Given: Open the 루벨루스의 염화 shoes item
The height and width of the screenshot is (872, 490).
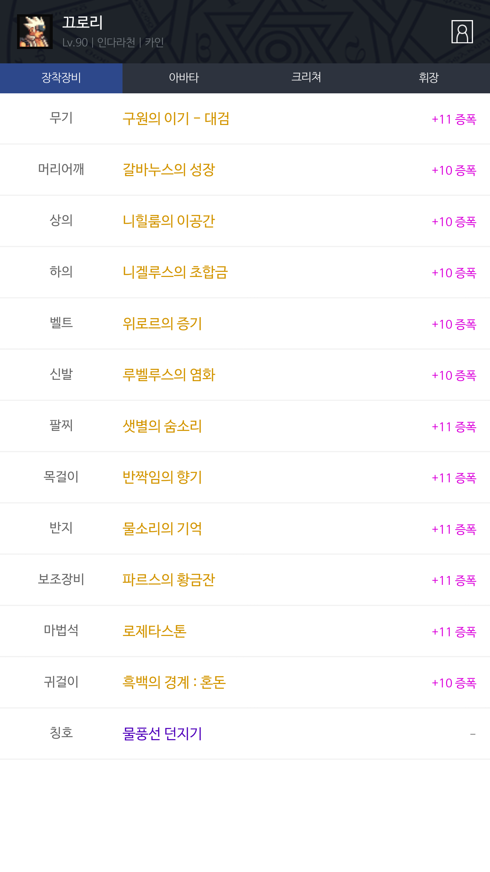Looking at the screenshot, I should [x=169, y=375].
